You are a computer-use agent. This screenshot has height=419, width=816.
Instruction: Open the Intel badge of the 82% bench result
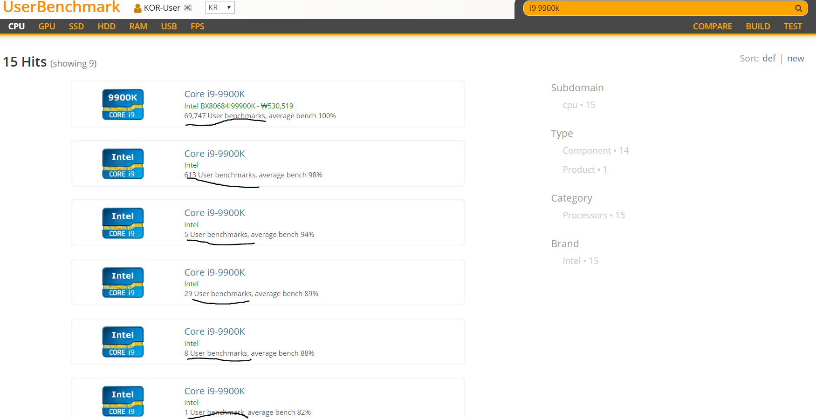tap(123, 401)
